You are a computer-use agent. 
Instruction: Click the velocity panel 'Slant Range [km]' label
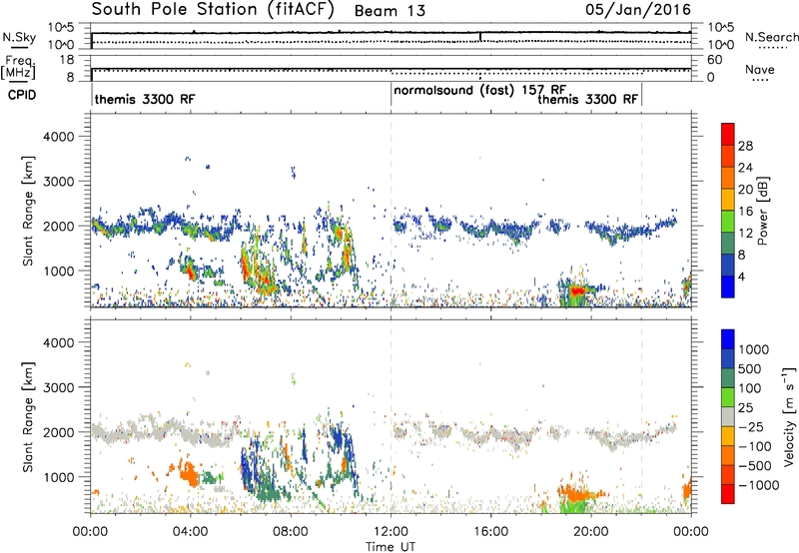pos(28,417)
